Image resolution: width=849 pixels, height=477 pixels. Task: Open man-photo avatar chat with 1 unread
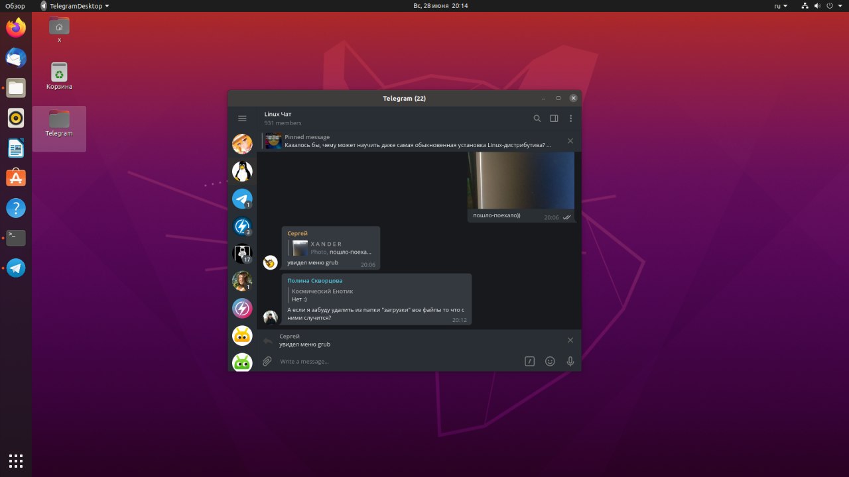[x=242, y=281]
